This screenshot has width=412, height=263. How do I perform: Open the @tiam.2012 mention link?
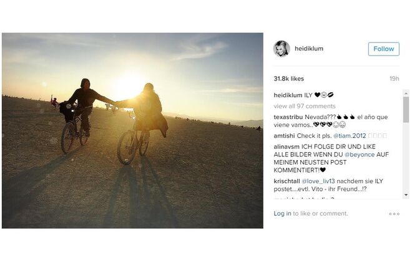(x=350, y=136)
